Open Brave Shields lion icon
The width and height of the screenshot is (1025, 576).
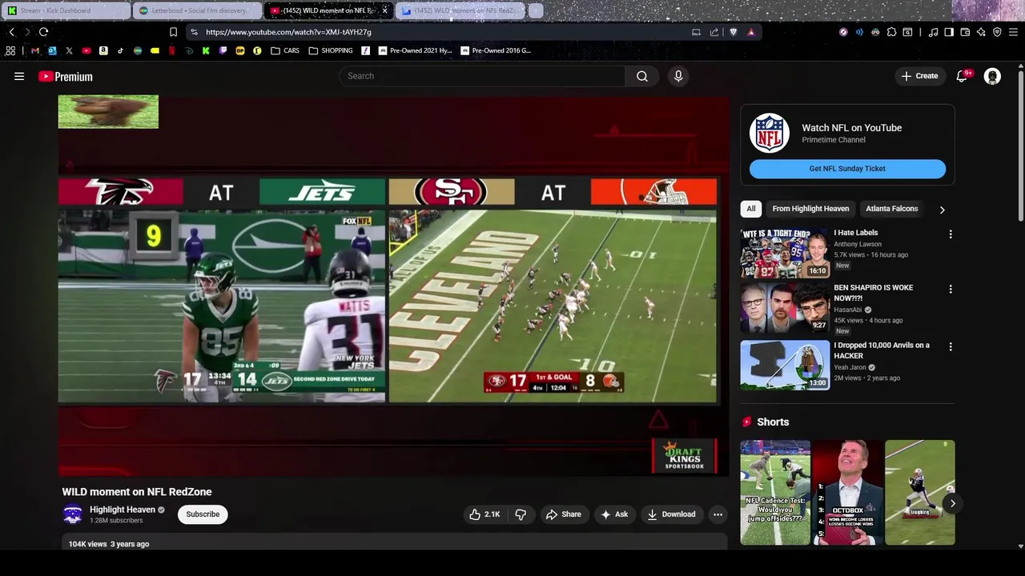coord(734,32)
